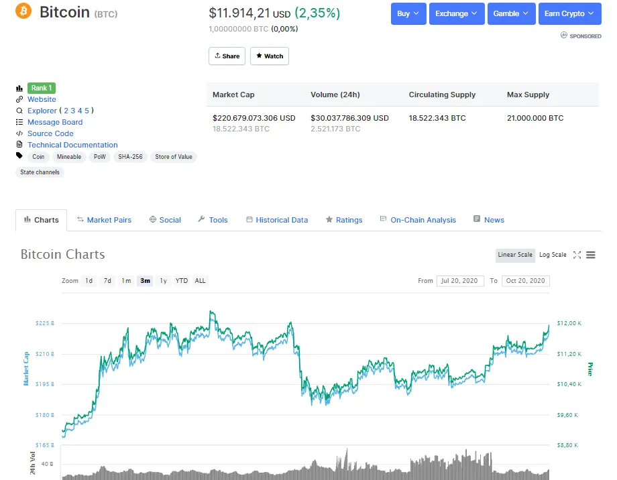Click the sponsored badge icon
617x480 pixels.
[564, 35]
